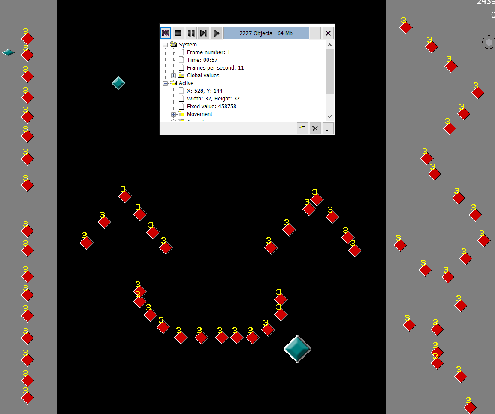Screen dimensions: 495x414
Task: Expand the Movement folder
Action: tap(173, 114)
